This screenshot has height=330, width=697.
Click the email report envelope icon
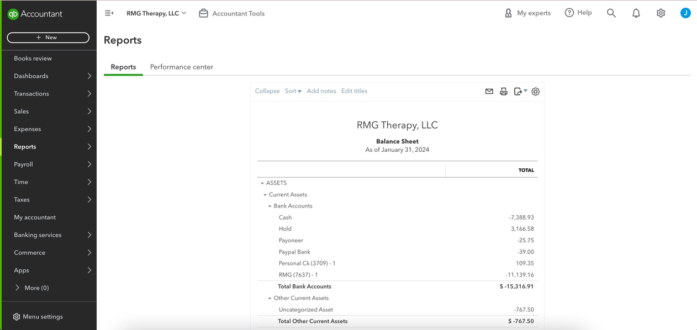tap(489, 92)
